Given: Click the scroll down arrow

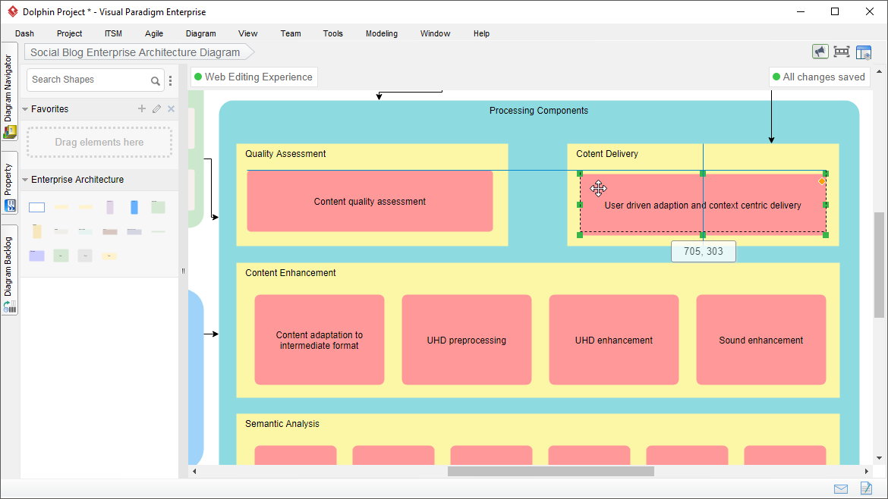Looking at the screenshot, I should click(879, 458).
